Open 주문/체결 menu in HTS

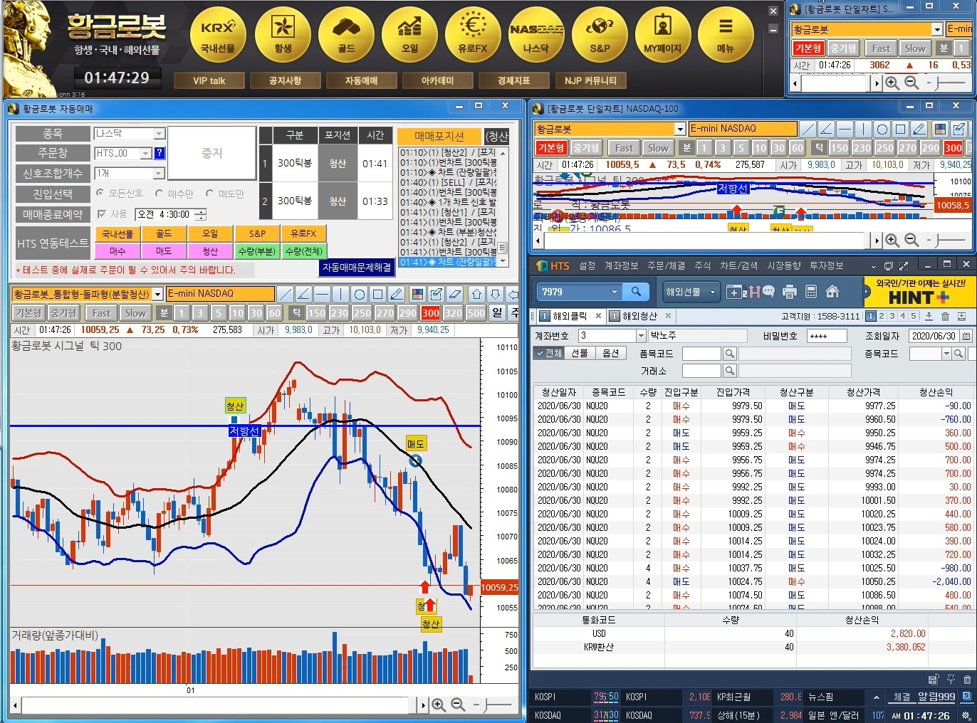666,265
